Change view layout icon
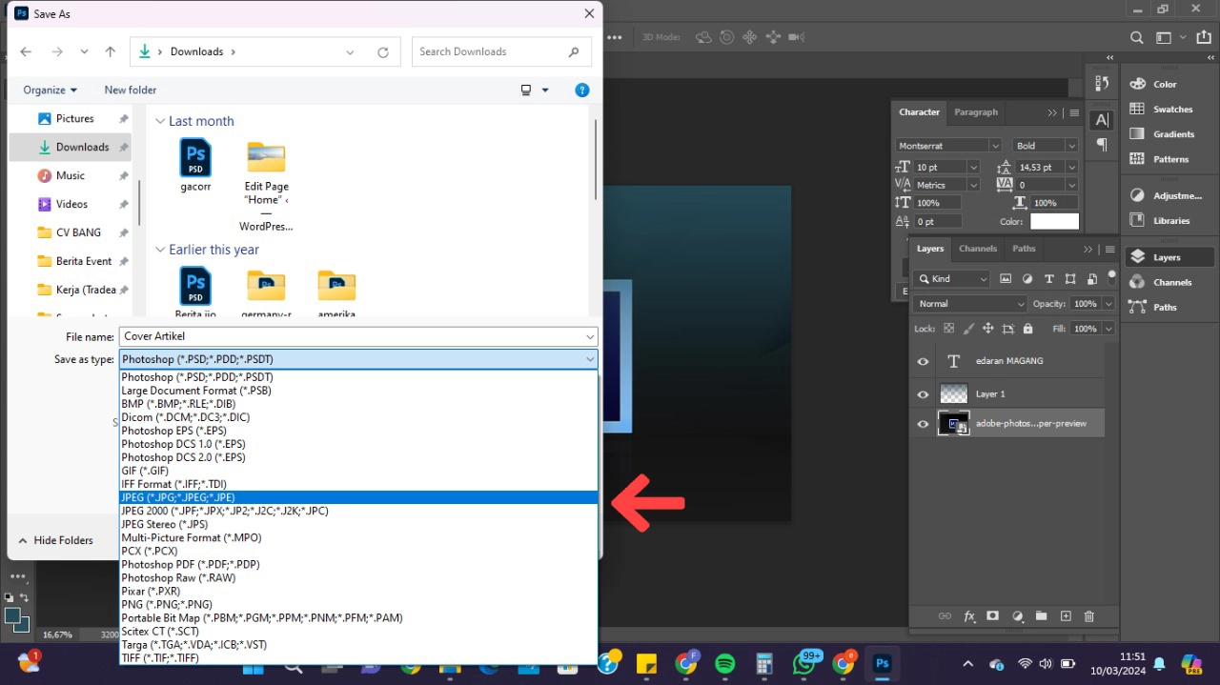This screenshot has width=1220, height=685. point(526,90)
